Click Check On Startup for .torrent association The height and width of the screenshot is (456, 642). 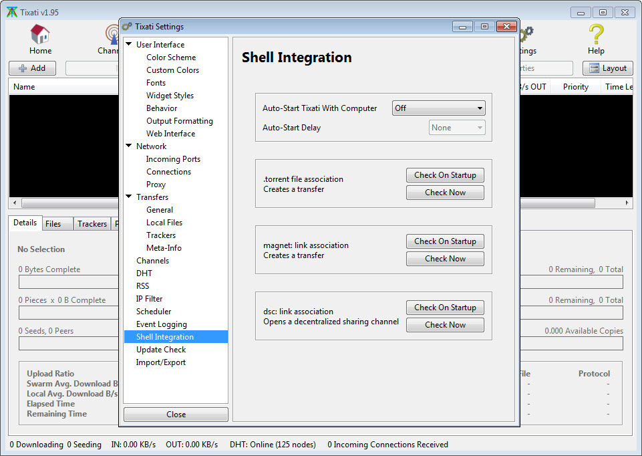[x=445, y=175]
